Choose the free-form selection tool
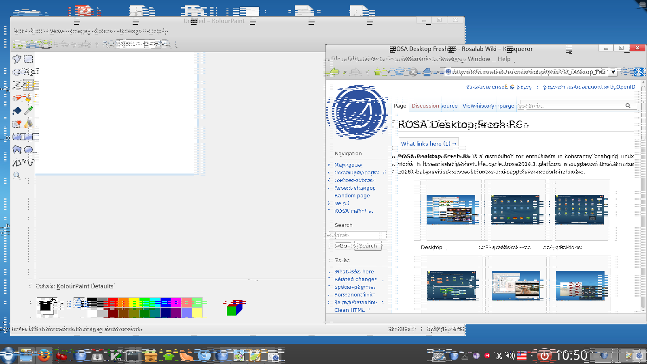Image resolution: width=647 pixels, height=364 pixels. click(x=17, y=59)
